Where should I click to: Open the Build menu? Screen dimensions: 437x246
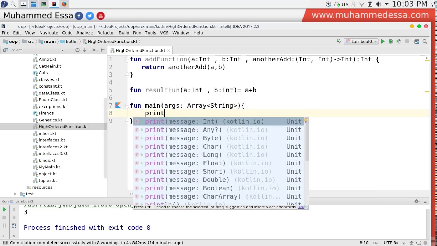[124, 33]
